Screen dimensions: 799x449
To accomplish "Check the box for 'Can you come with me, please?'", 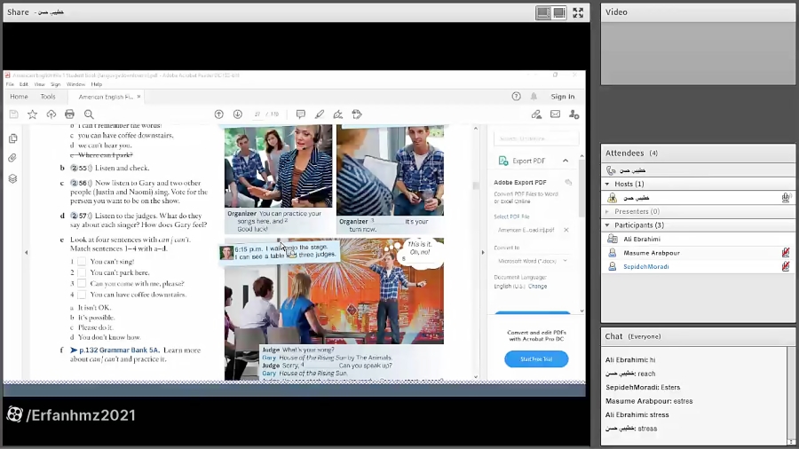I will click(x=82, y=283).
